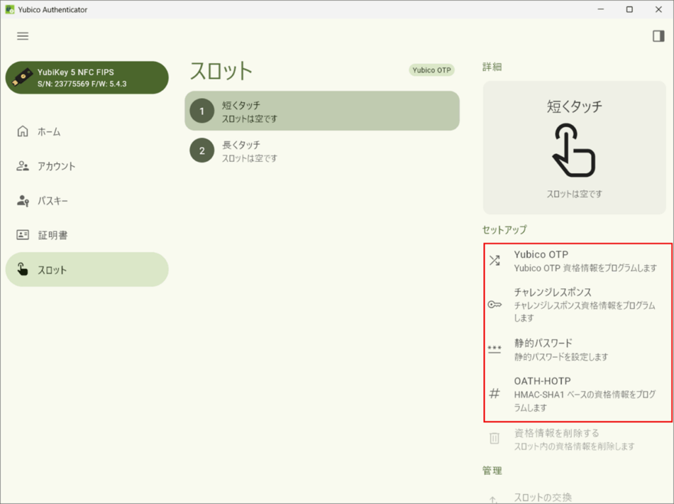Click the セットアップ heading text

(505, 230)
